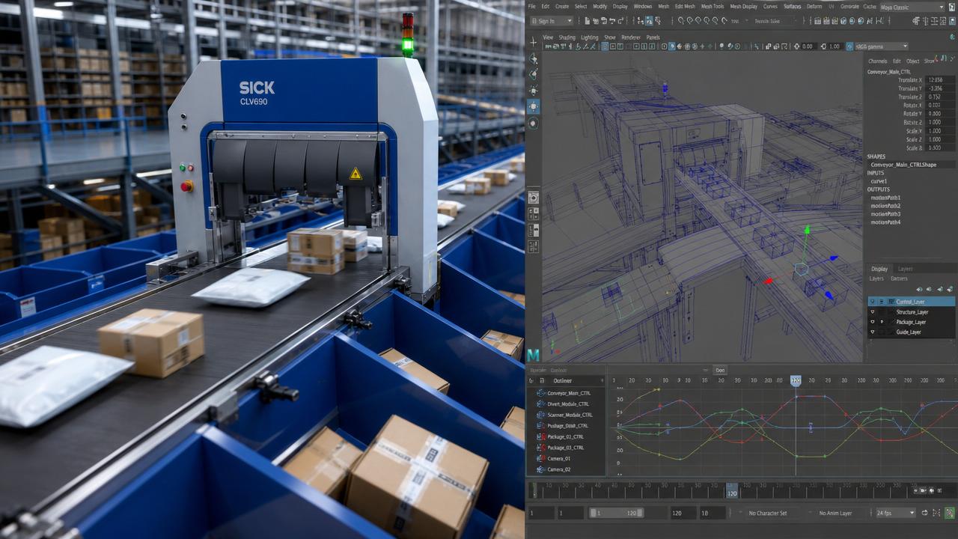Open the Shading panel menu

click(x=567, y=37)
